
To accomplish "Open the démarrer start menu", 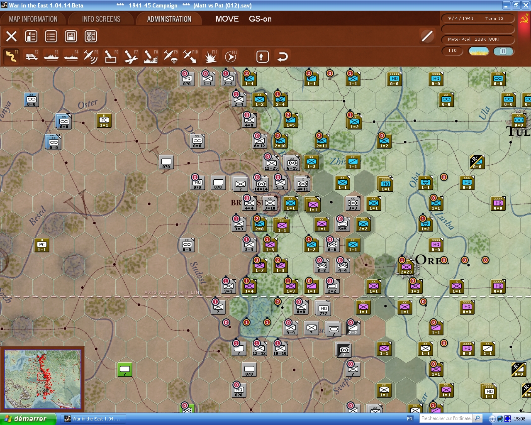I will click(x=28, y=419).
